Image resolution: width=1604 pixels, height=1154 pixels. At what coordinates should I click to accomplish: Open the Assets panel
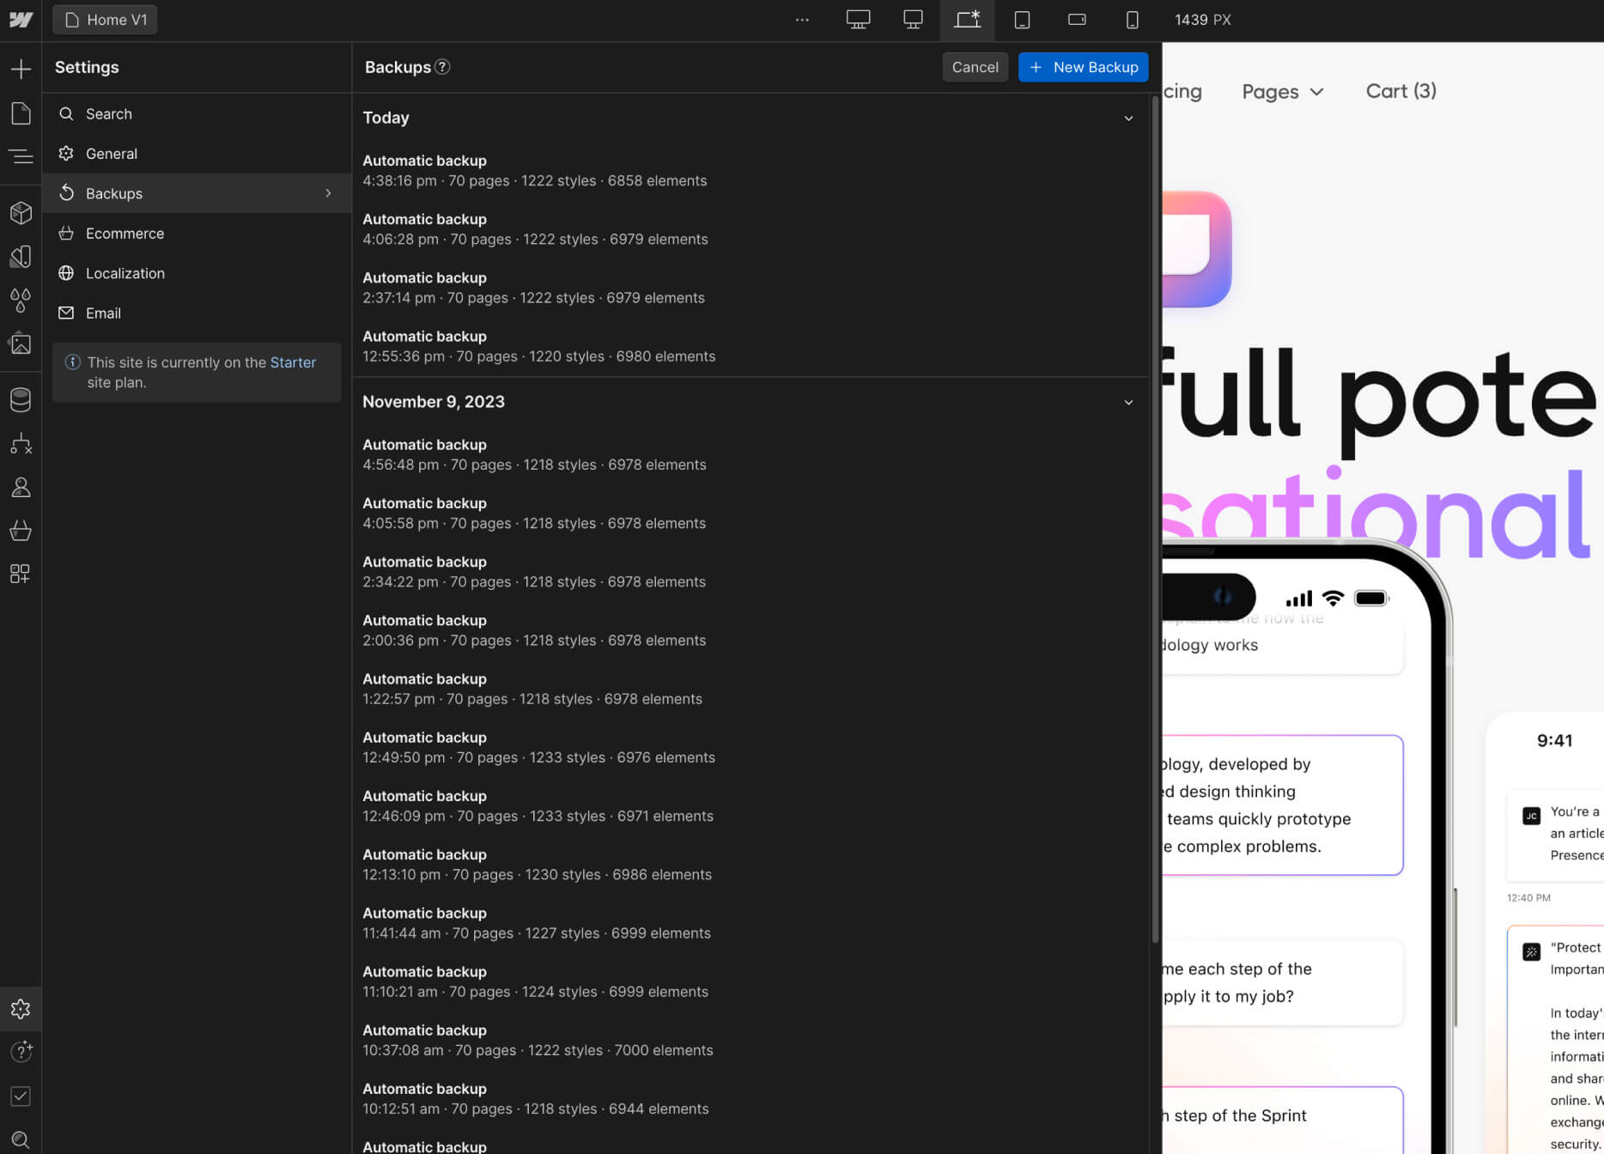click(21, 343)
